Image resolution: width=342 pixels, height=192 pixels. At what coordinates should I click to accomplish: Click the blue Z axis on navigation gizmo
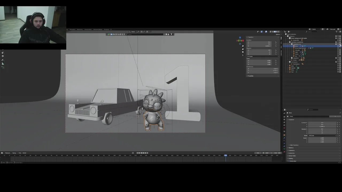[x=240, y=38]
